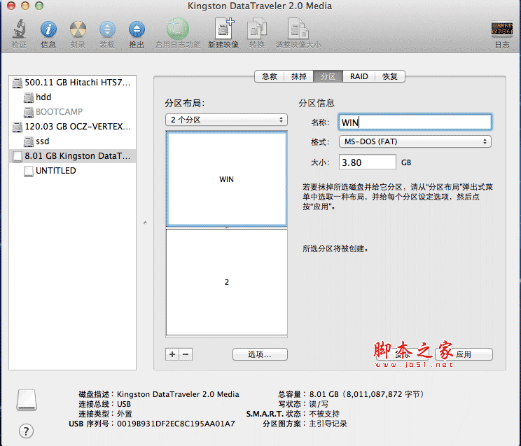The width and height of the screenshot is (521, 446).
Task: Add a partition with the plus button
Action: pyautogui.click(x=173, y=354)
